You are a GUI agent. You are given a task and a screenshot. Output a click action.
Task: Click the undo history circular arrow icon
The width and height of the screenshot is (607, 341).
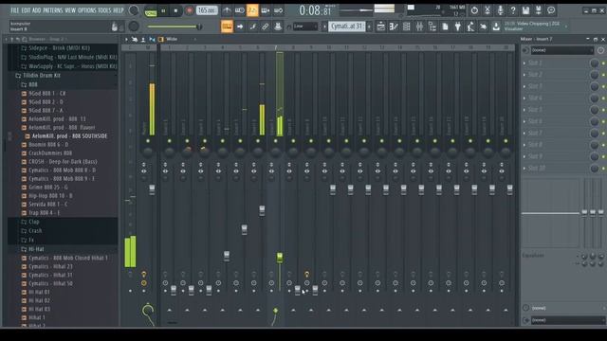tap(474, 10)
